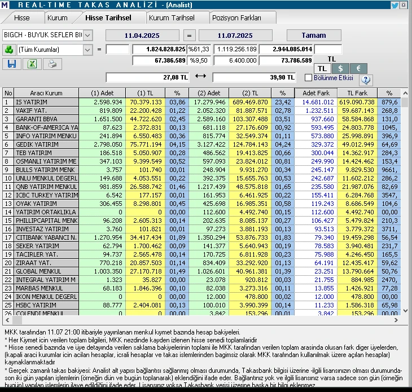Click the horizontal scrollbar left arrow

pyautogui.click(x=7, y=320)
